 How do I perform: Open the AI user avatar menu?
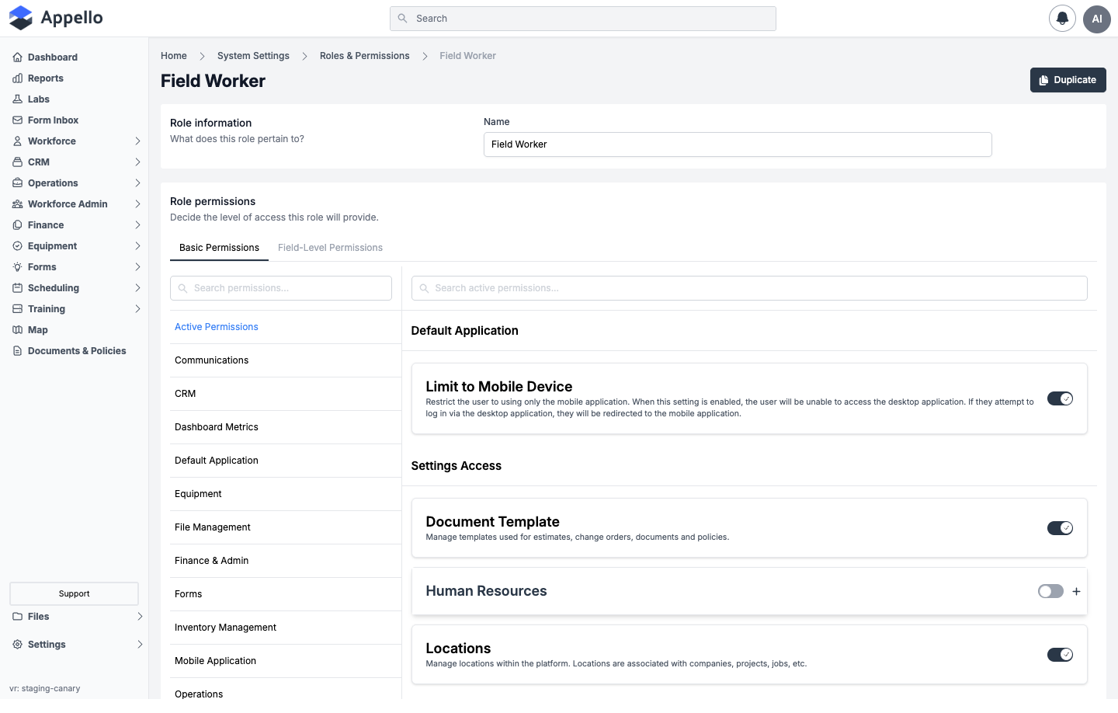(x=1097, y=19)
